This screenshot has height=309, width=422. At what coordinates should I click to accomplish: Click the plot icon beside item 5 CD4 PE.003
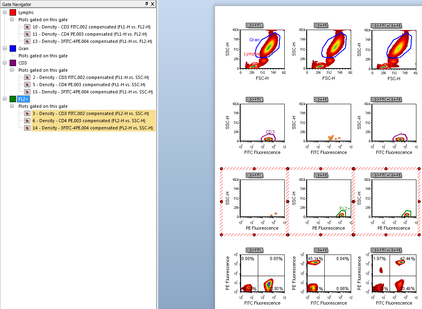(x=27, y=85)
